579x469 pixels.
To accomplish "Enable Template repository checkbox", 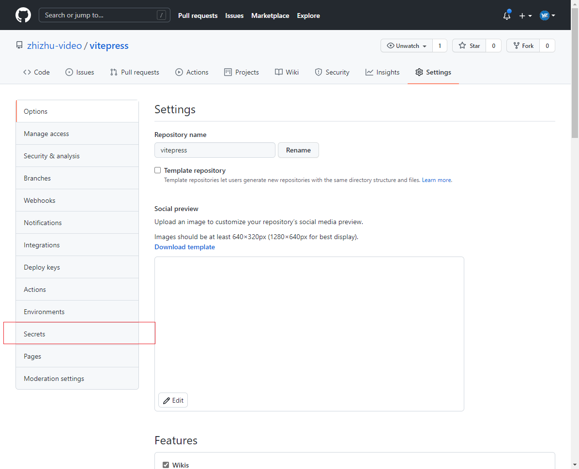I will tap(158, 170).
